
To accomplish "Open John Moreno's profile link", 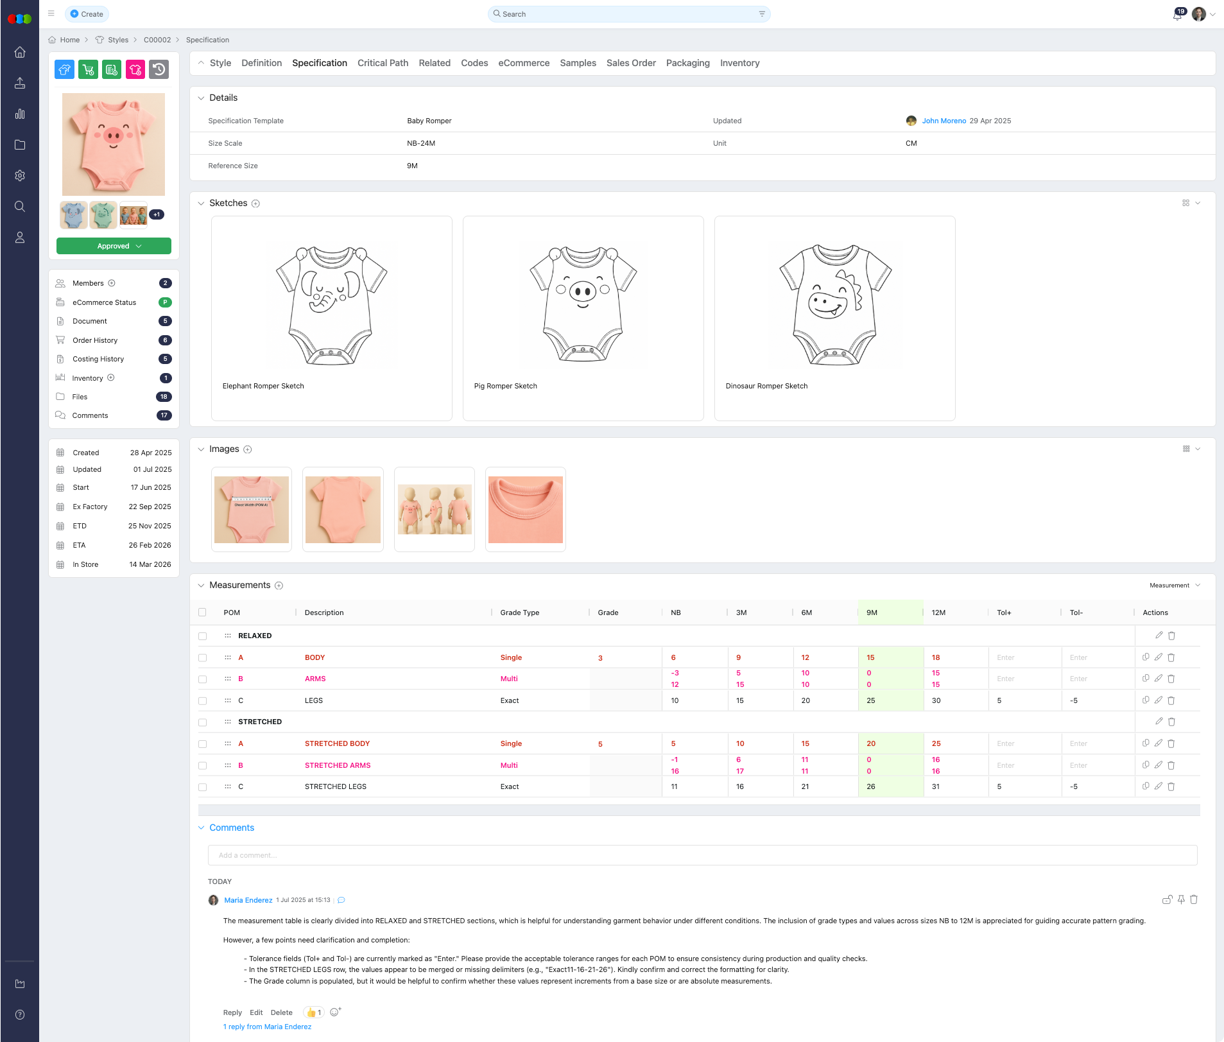I will pos(944,121).
